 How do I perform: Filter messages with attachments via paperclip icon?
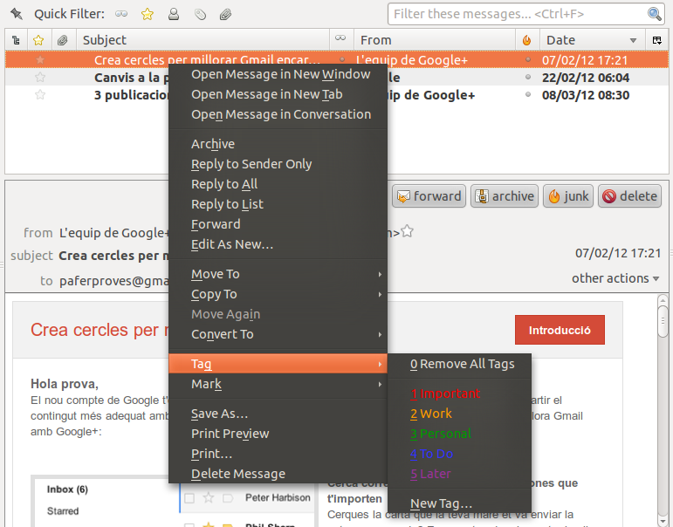click(x=225, y=14)
